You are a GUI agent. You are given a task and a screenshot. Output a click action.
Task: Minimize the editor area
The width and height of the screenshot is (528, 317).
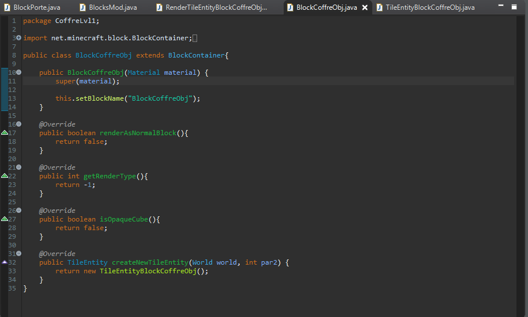click(x=501, y=6)
